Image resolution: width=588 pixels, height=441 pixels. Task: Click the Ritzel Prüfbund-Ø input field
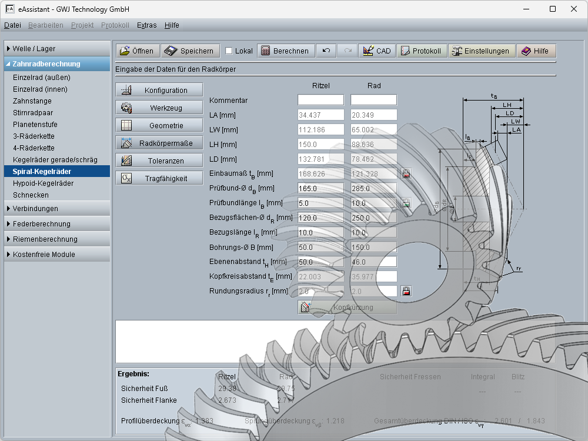pos(320,189)
